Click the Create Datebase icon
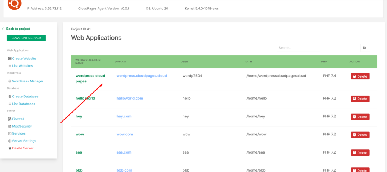The image size is (387, 172). point(9,96)
